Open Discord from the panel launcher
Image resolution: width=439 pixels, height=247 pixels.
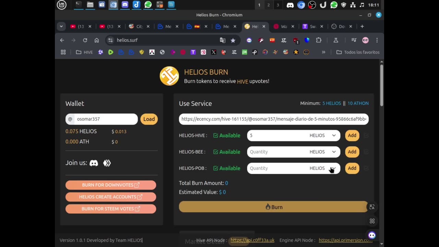click(125, 5)
